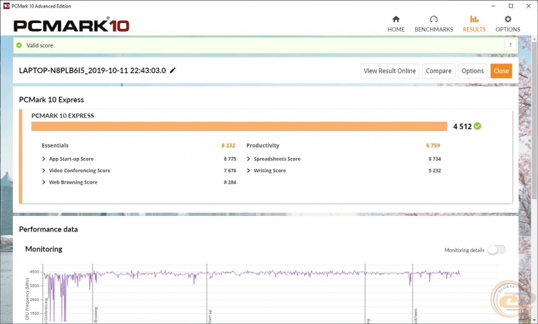Minimize the PCMark 10 window
This screenshot has width=538, height=324.
(x=493, y=6)
